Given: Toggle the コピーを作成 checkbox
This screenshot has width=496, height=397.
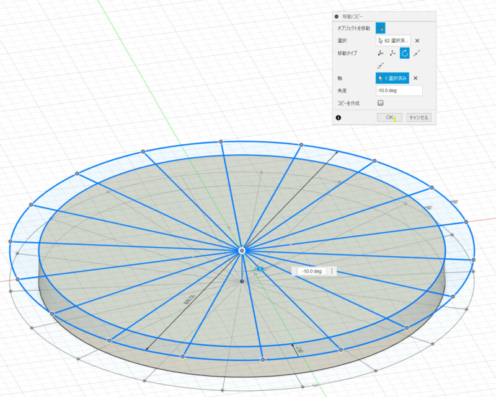Looking at the screenshot, I should (381, 103).
